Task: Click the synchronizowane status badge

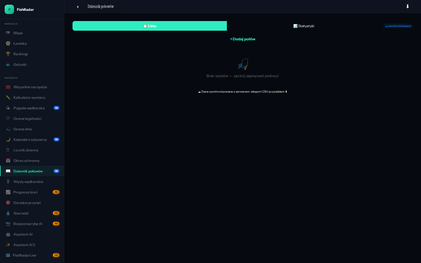Action: pyautogui.click(x=398, y=26)
